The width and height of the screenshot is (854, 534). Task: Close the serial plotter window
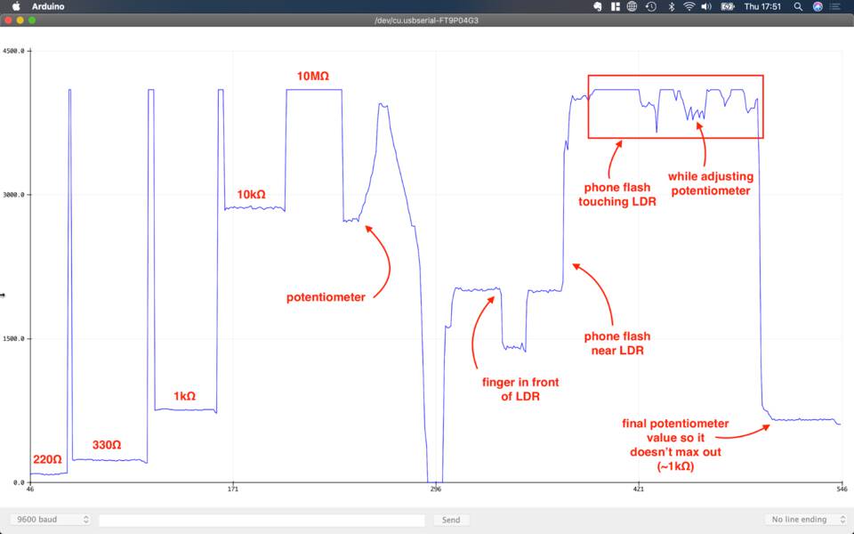click(8, 20)
